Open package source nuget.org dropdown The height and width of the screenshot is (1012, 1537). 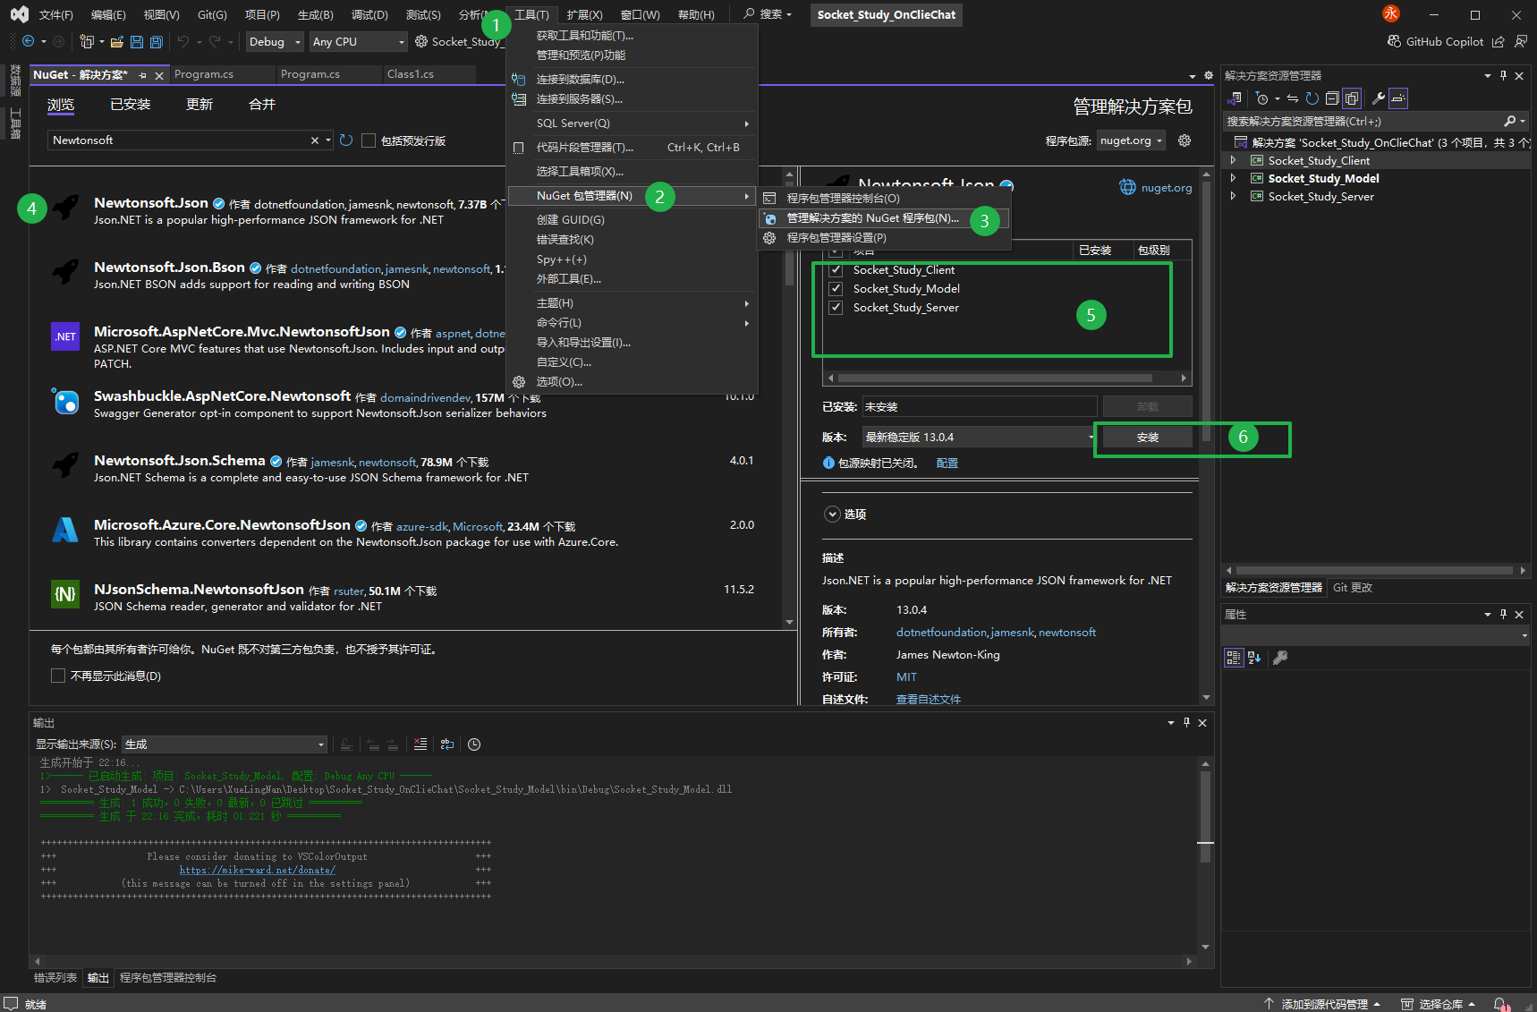point(1131,140)
